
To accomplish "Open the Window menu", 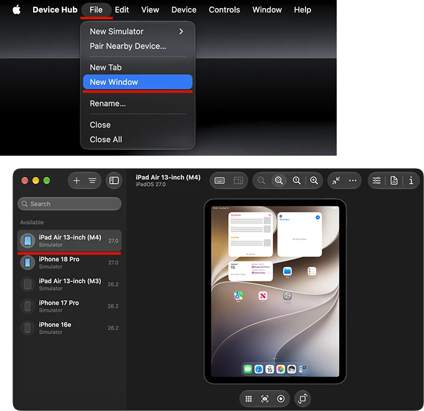I will [x=267, y=10].
